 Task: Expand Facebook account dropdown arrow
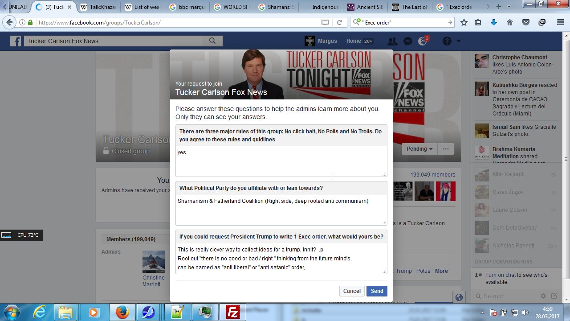(459, 41)
